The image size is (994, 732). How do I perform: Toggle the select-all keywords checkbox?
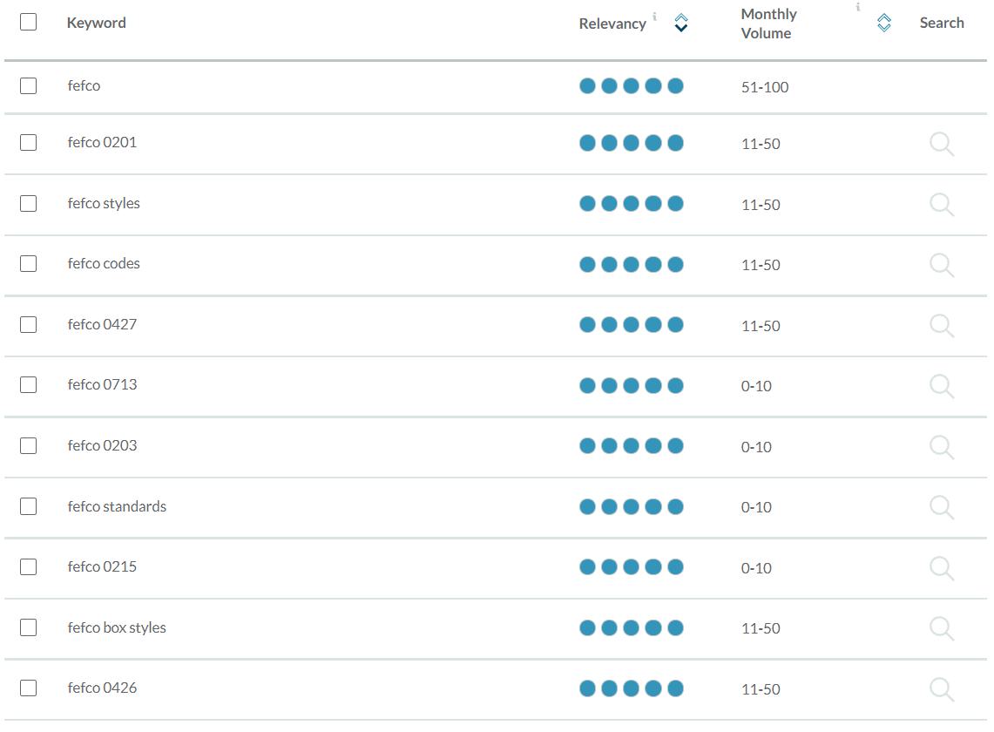coord(29,22)
